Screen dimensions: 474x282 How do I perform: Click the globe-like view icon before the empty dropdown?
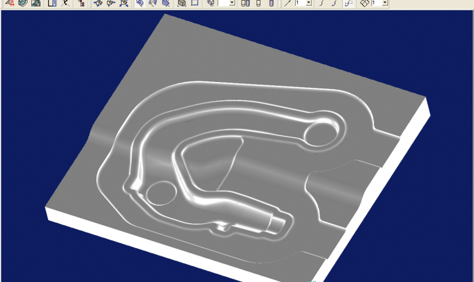pyautogui.click(x=210, y=3)
